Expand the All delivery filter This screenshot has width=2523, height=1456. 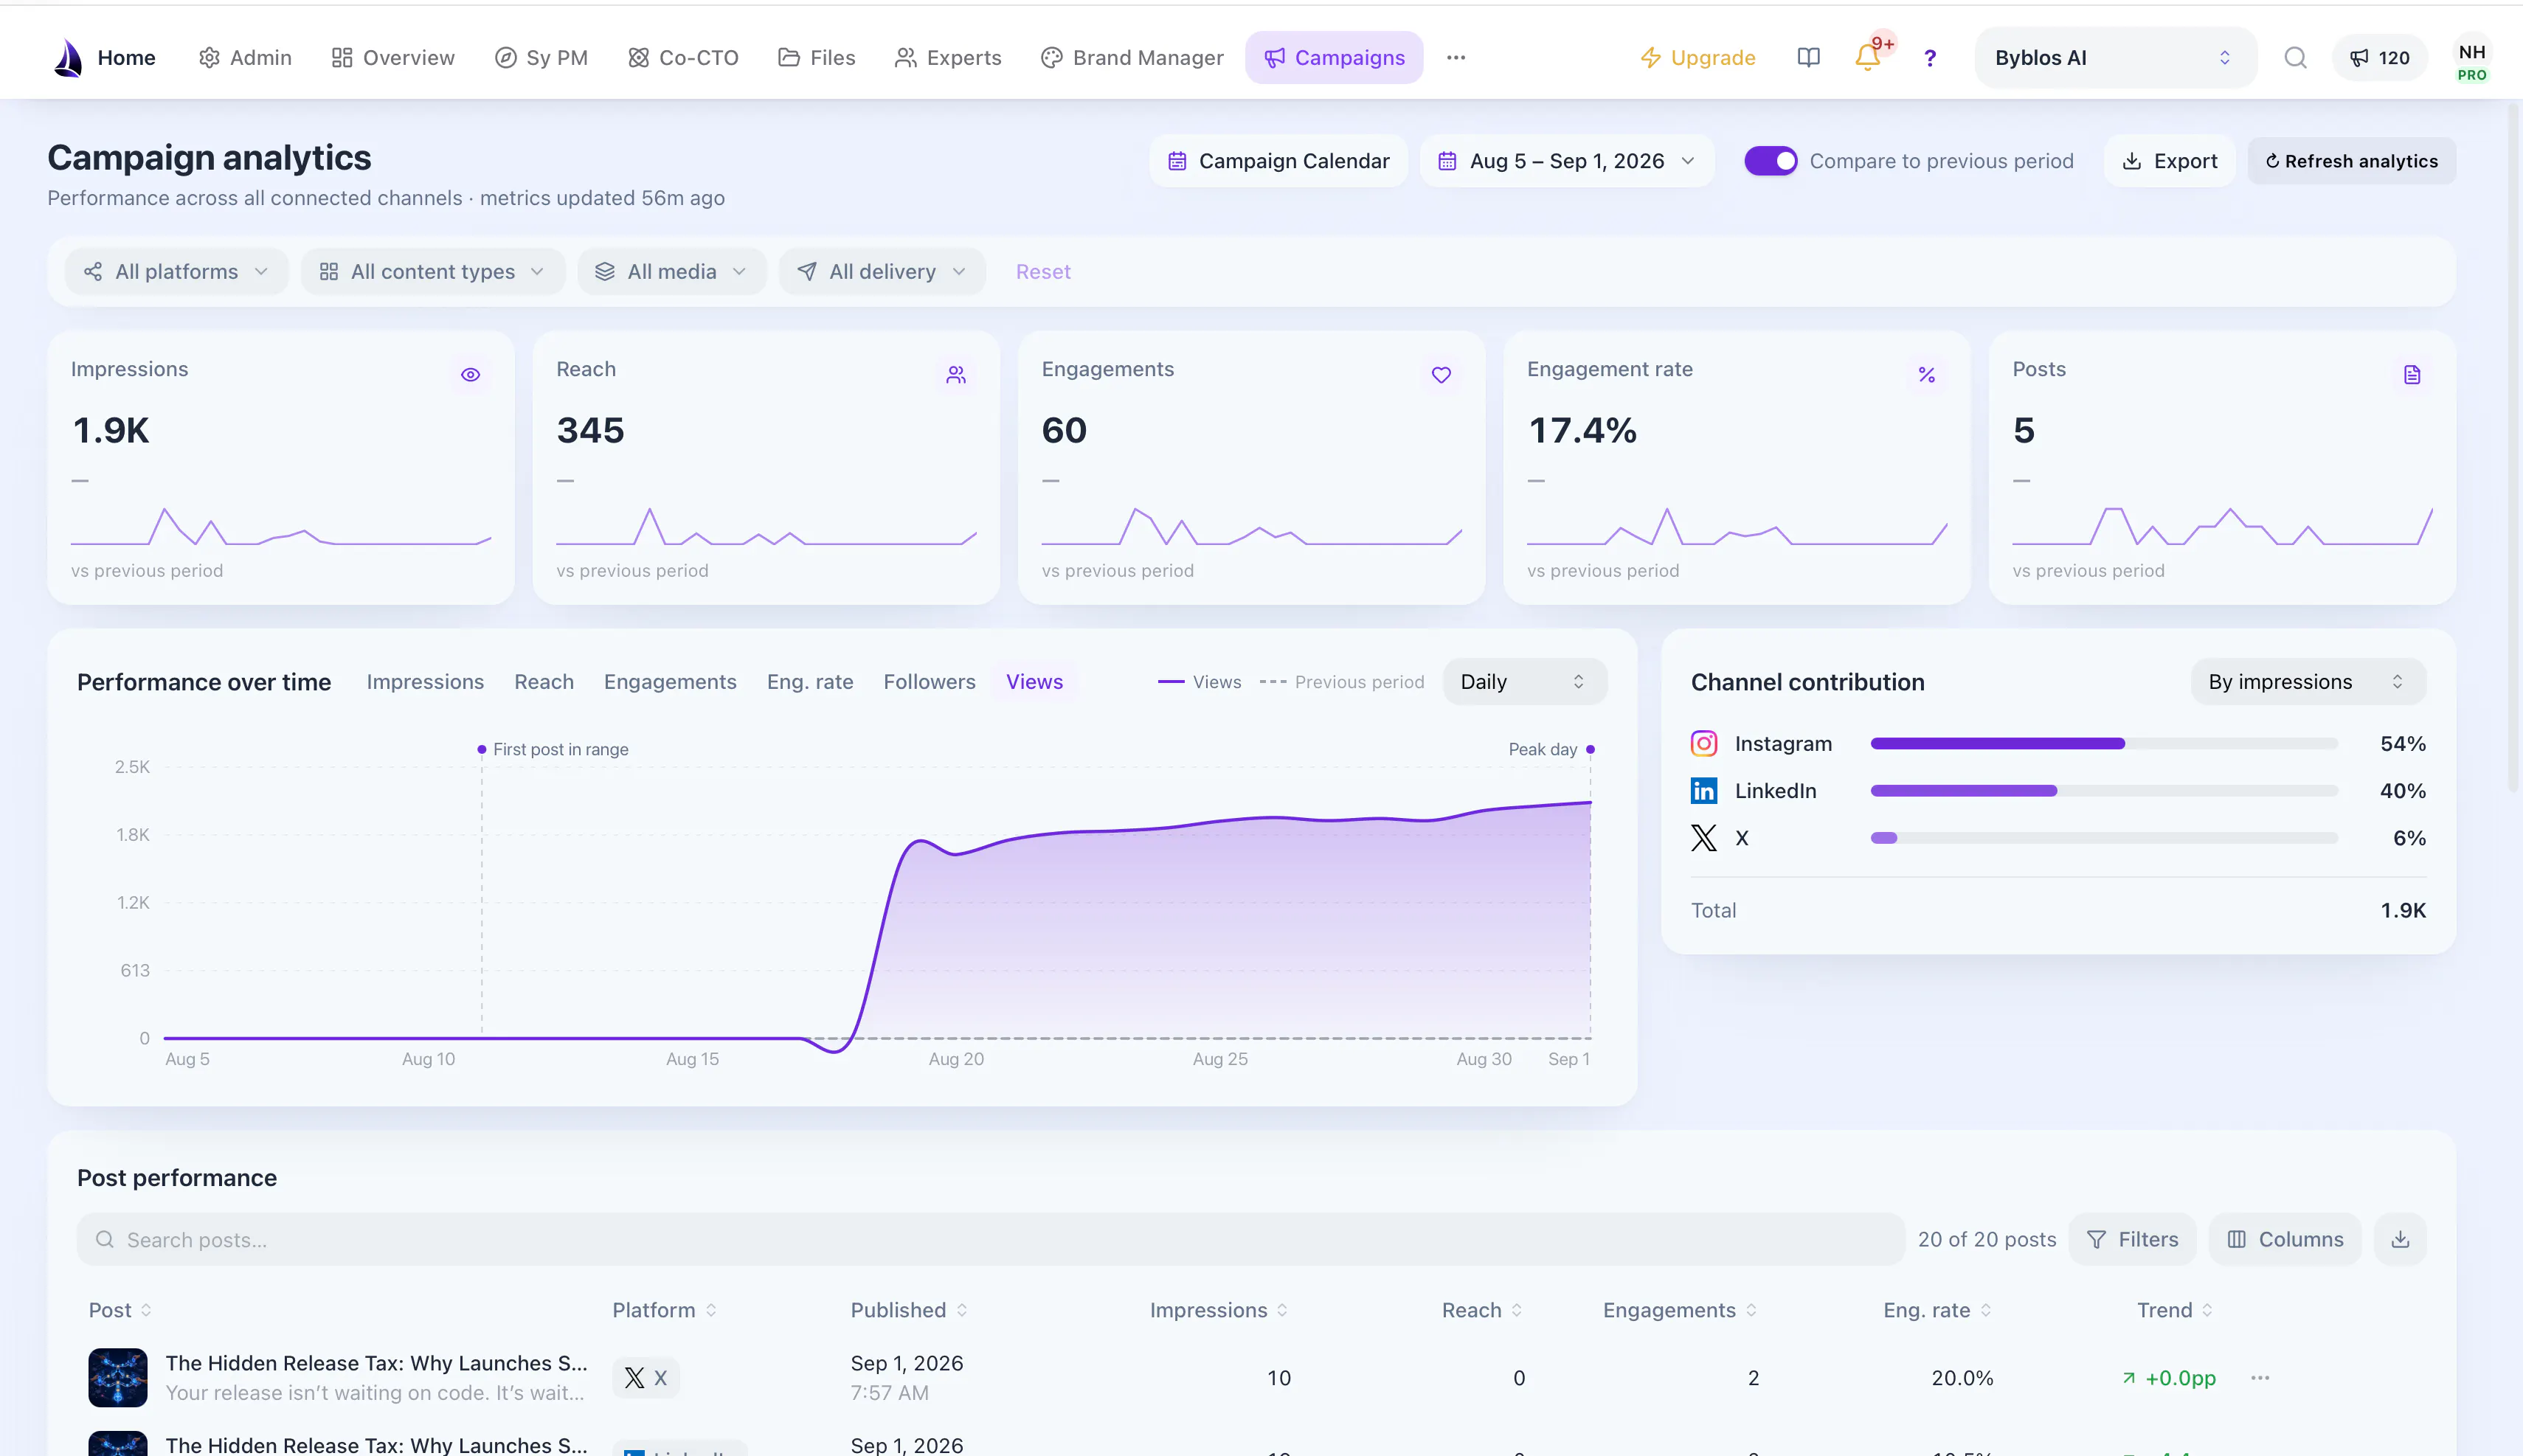click(x=882, y=272)
